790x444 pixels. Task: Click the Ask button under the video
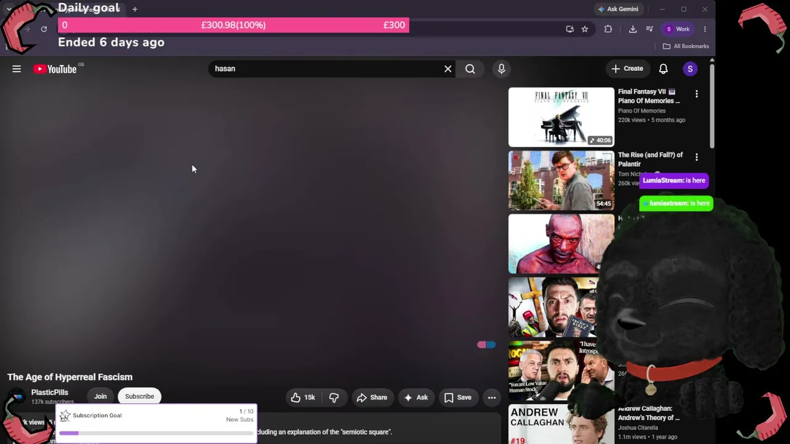coord(415,398)
